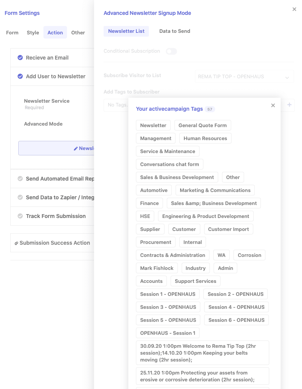Disable the Recieve an Email action
The height and width of the screenshot is (389, 302).
(20, 58)
